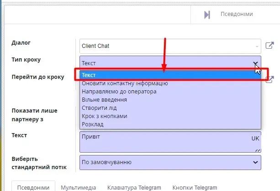The width and height of the screenshot is (280, 191).
Task: Open the Кнопки Telegram tab
Action: point(195,187)
